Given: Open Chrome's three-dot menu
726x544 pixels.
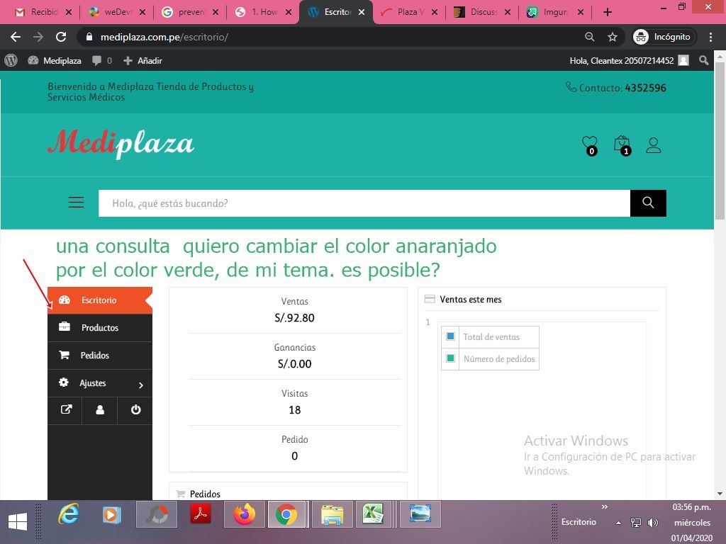Looking at the screenshot, I should tap(710, 37).
